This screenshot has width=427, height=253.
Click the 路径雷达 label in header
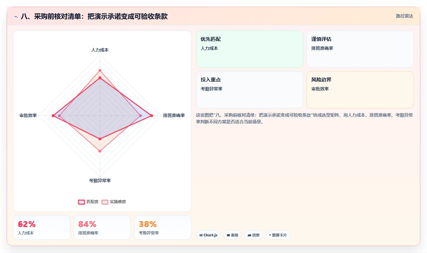click(404, 16)
